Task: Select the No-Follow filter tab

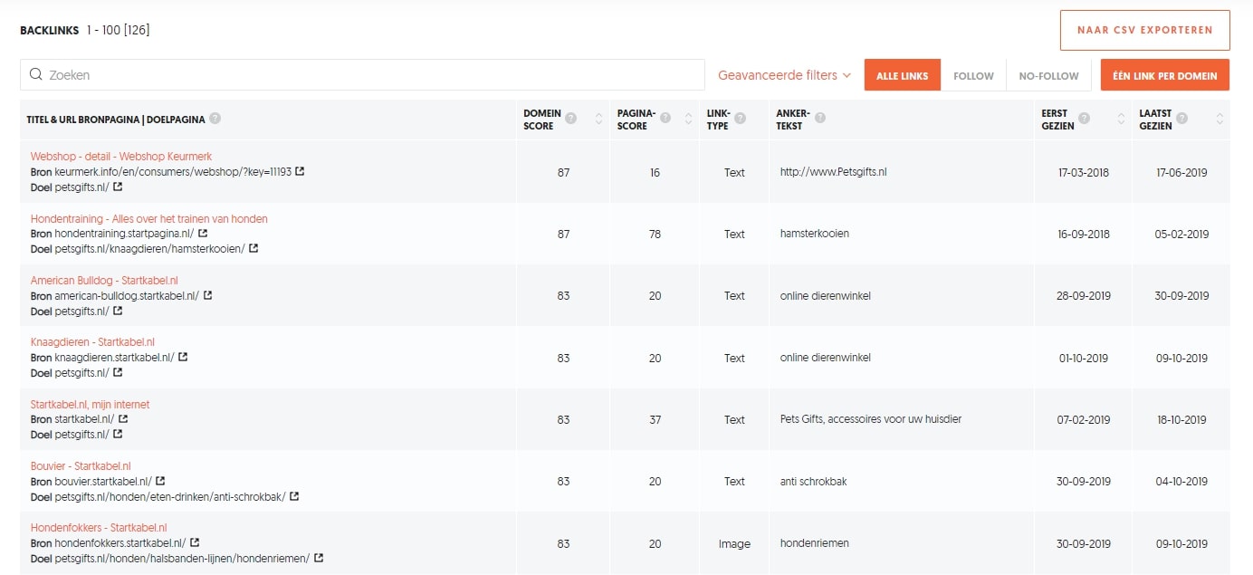Action: tap(1048, 75)
